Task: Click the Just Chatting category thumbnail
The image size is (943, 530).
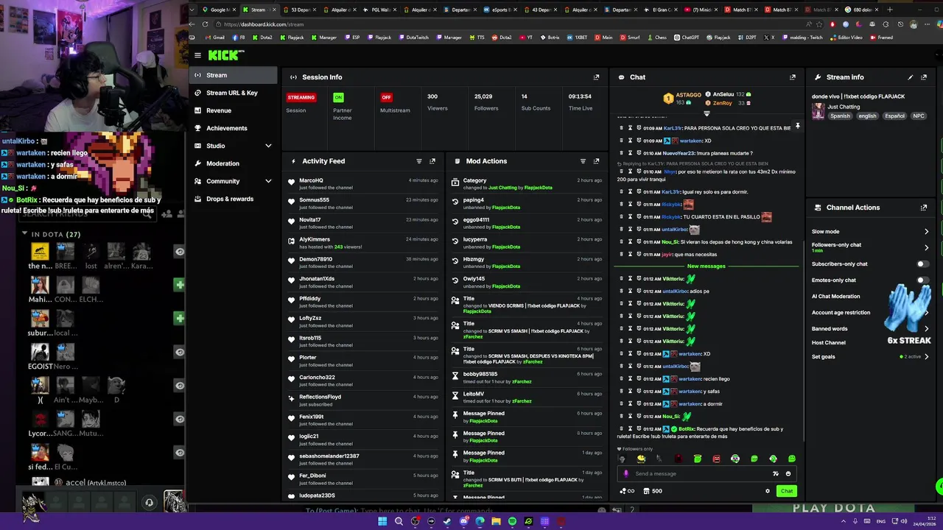Action: (x=818, y=112)
